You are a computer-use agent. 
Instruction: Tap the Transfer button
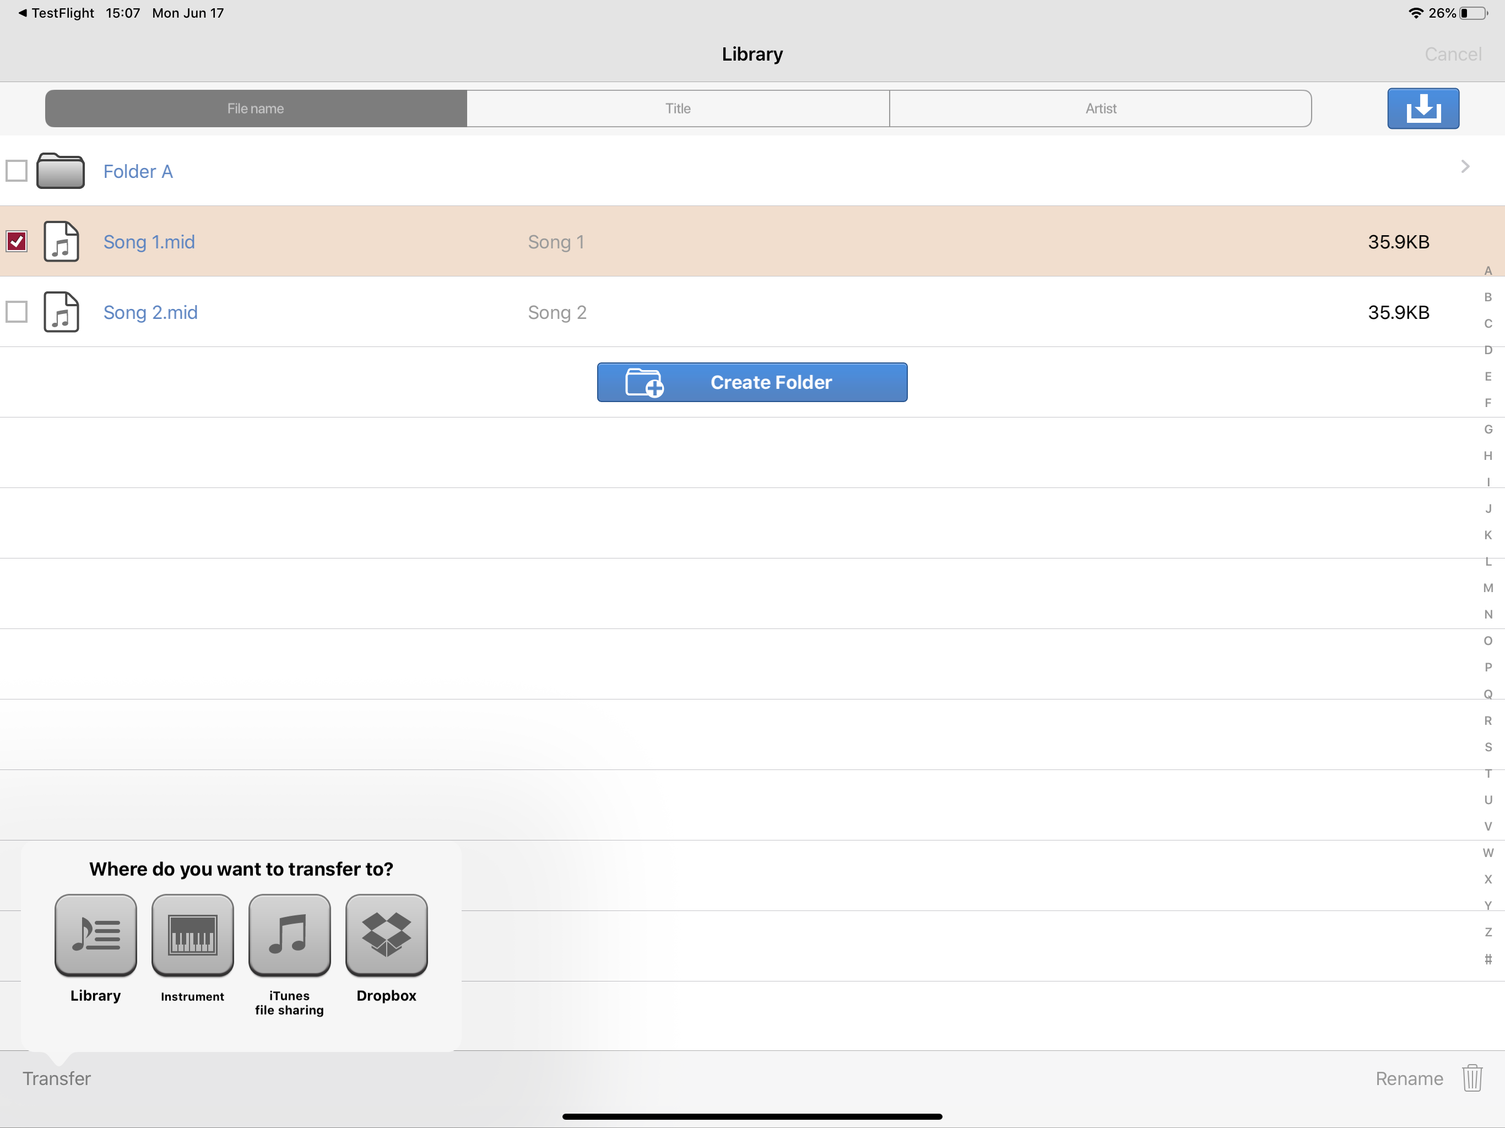[57, 1078]
